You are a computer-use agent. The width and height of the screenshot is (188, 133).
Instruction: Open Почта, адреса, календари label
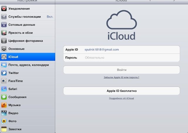[x=29, y=65]
